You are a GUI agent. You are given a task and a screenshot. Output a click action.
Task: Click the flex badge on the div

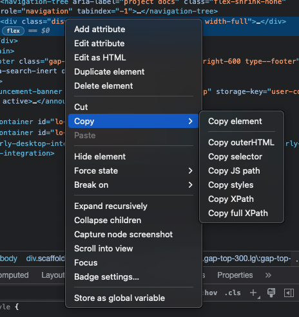coord(13,31)
